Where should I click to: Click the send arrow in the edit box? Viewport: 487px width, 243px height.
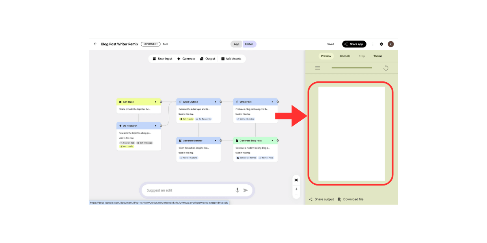(x=246, y=190)
